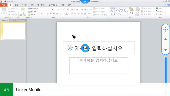Click the Linker Mobile blue up arrow
The image size is (170, 96).
click(165, 39)
